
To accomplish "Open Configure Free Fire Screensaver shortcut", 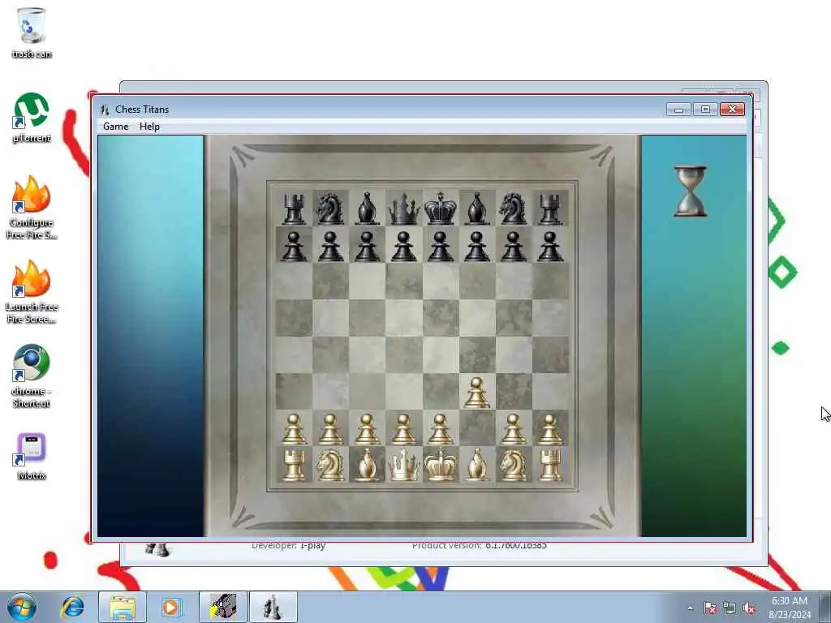I will (x=32, y=208).
